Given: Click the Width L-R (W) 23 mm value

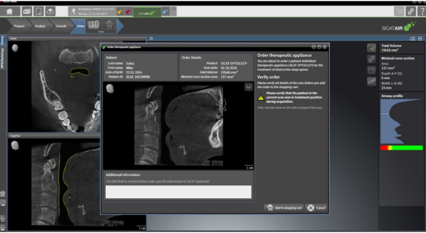Looking at the screenshot, I should click(x=386, y=88).
